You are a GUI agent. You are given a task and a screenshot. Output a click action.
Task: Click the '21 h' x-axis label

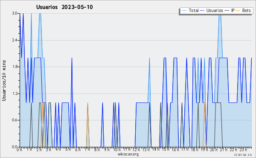click(x=224, y=149)
